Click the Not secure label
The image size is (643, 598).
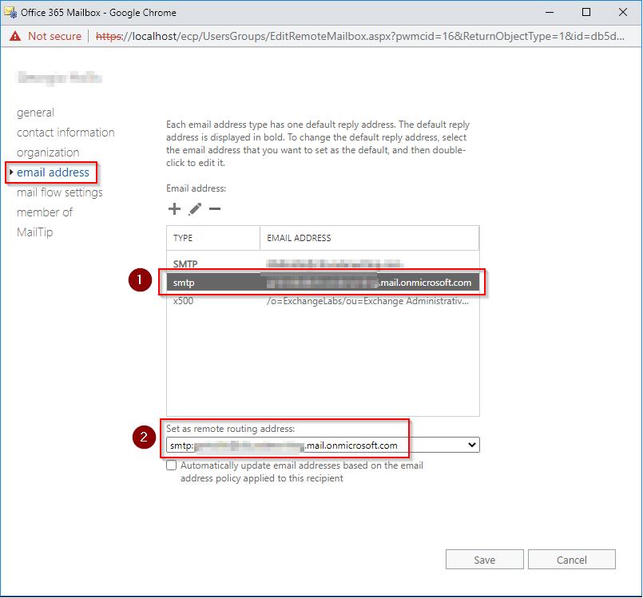54,36
